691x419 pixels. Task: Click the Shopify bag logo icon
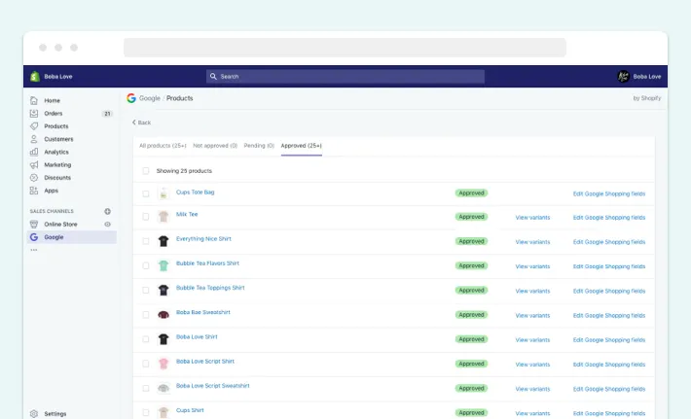[x=35, y=77]
